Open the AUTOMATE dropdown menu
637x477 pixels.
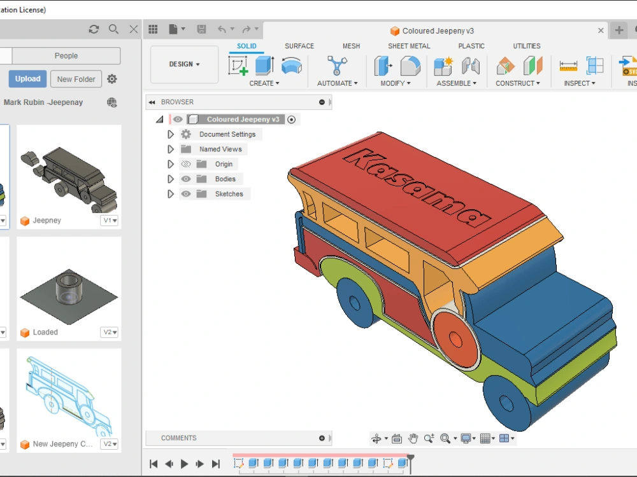point(337,83)
